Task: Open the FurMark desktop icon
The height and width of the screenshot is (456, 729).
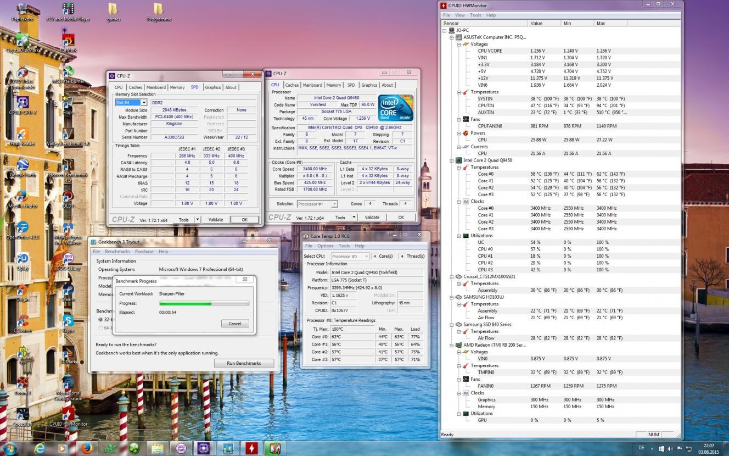Action: tap(68, 41)
